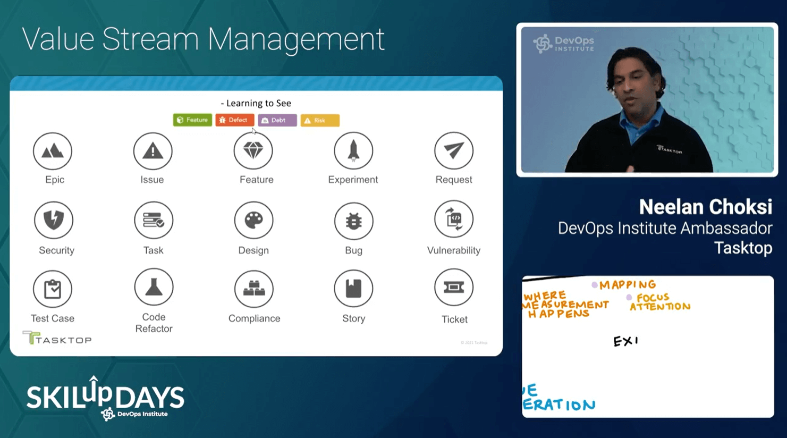Click the 'Neelan Choksi' name text
Image resolution: width=787 pixels, height=438 pixels.
click(x=706, y=207)
